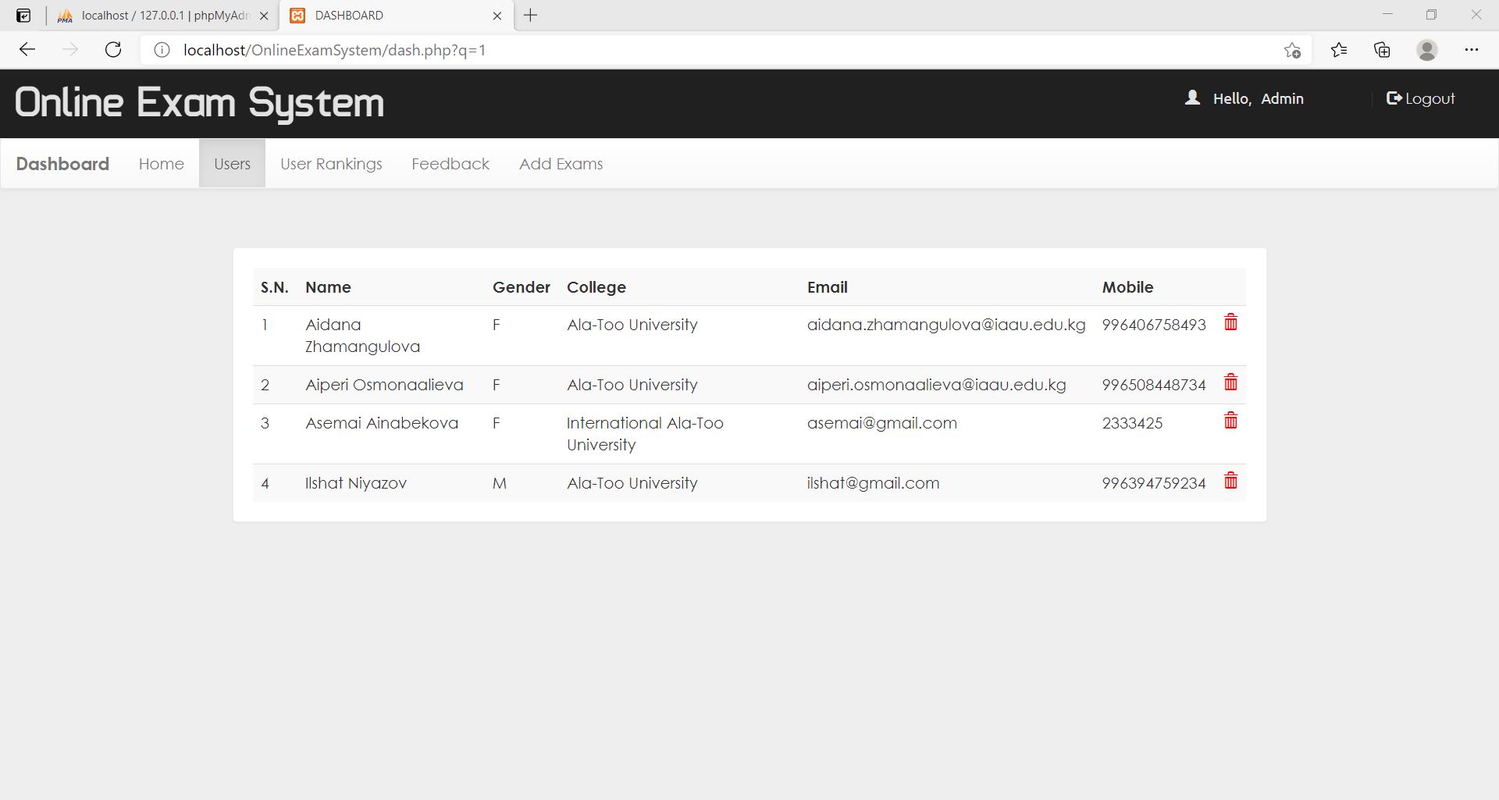
Task: Click email asemai@gmail.com
Action: coord(882,423)
